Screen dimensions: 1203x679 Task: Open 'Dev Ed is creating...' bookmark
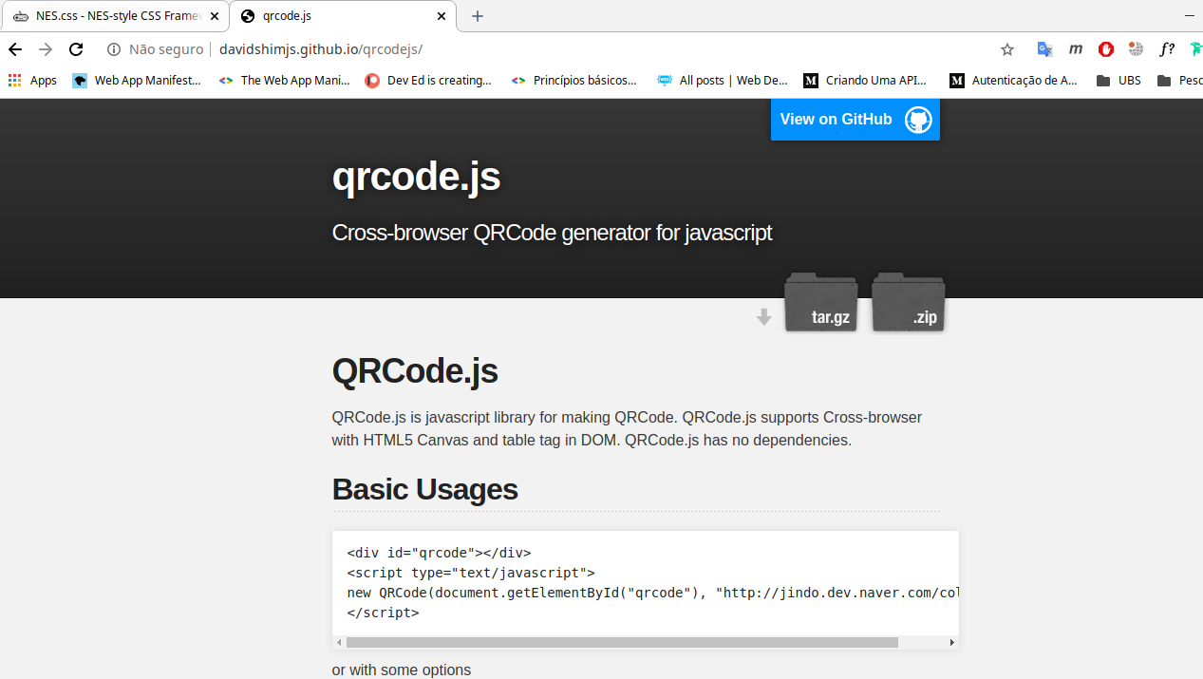(x=428, y=81)
